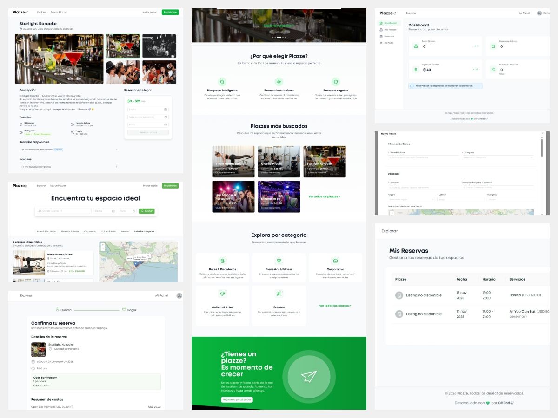Click Registrarse on Starlight Karaoke page

pyautogui.click(x=170, y=12)
